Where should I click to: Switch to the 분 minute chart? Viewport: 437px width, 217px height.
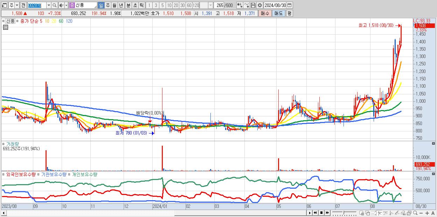click(129, 5)
